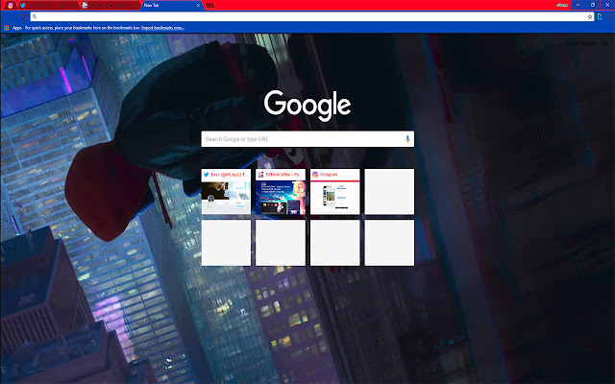Open the Images link on the New Tab page
Viewport: 615px width, 384px height.
point(589,43)
